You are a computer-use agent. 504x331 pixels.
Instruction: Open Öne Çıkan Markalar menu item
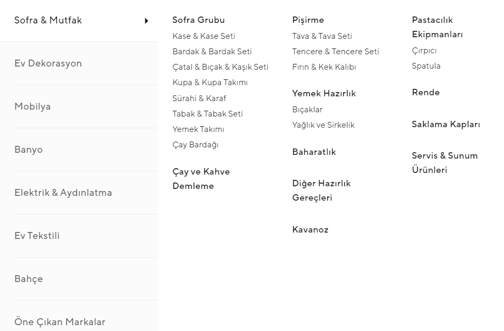[60, 322]
